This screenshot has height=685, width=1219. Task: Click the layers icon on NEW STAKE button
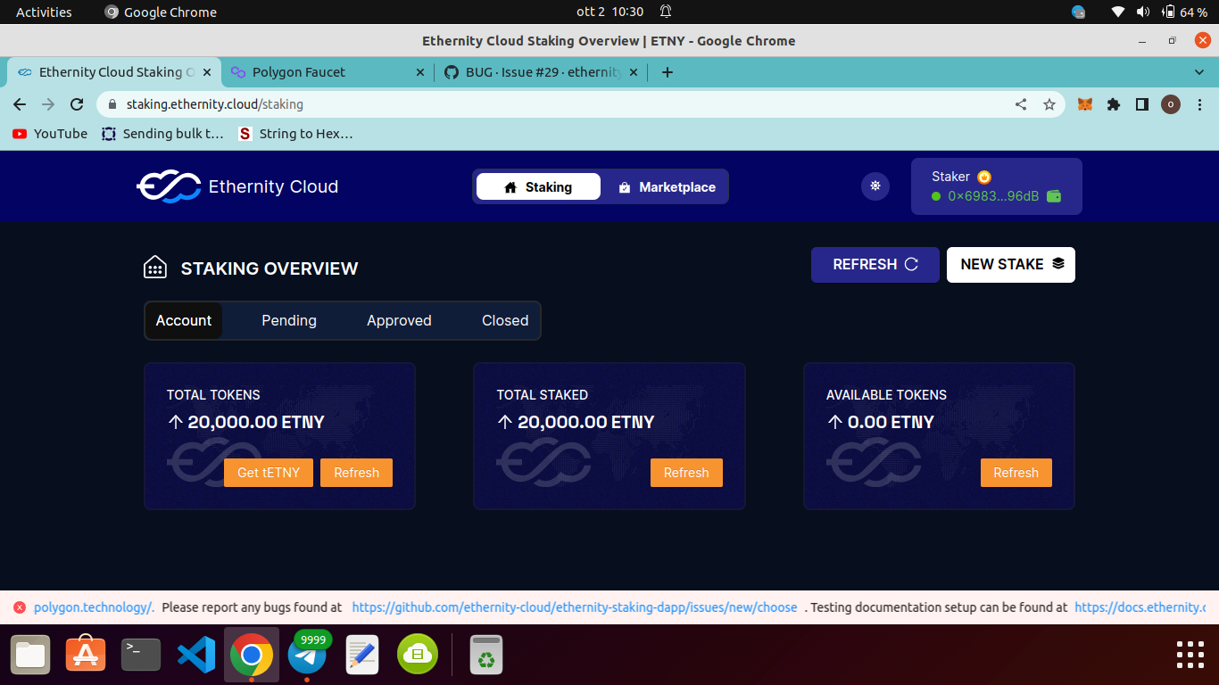tap(1056, 264)
